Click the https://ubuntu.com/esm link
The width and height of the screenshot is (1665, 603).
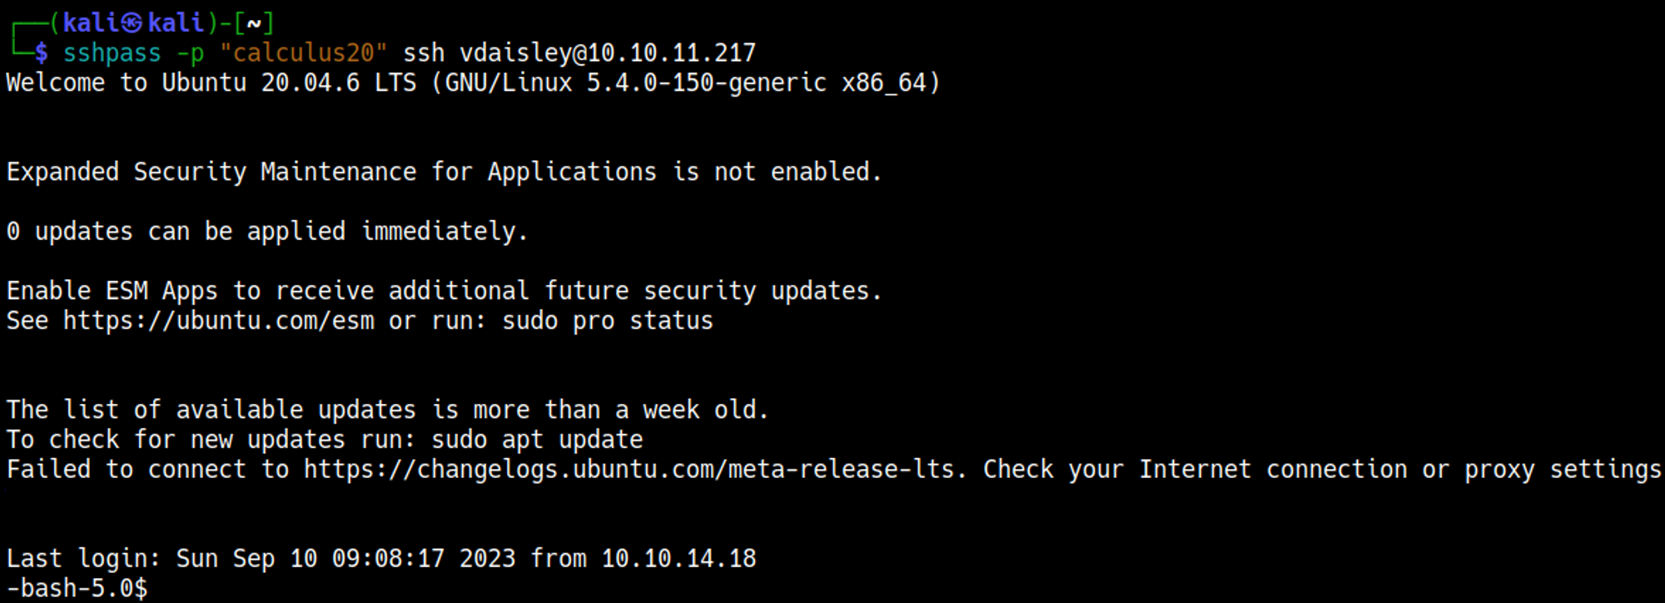coord(218,321)
